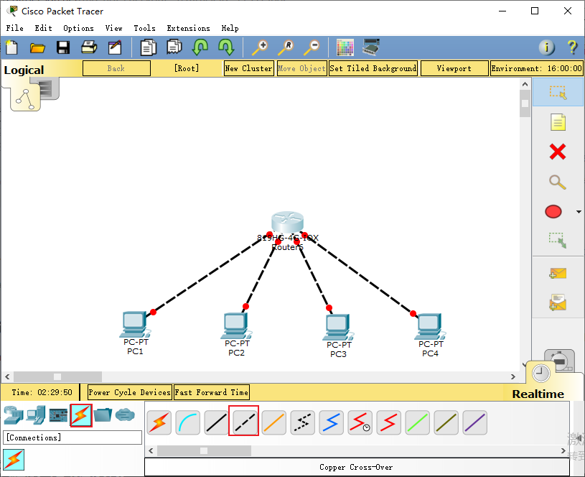
Task: Click Set Tiled Background button
Action: tap(373, 68)
